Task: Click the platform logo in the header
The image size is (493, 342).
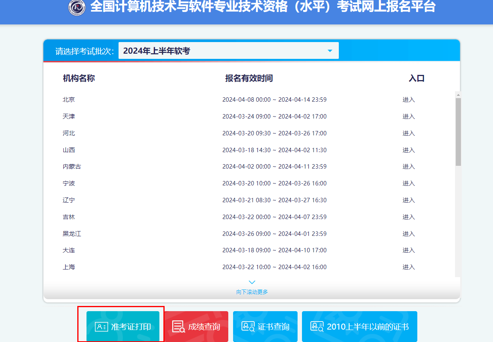Action: click(x=77, y=7)
